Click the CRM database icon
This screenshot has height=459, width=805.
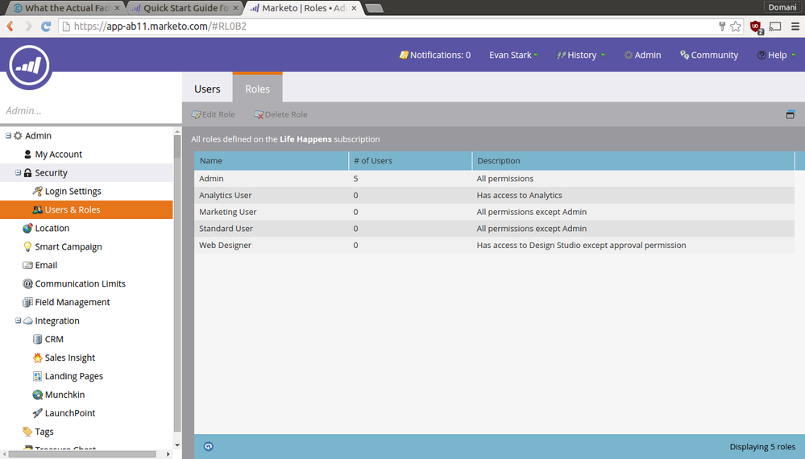point(38,338)
